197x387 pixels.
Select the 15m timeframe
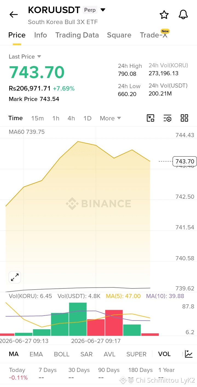[x=37, y=118]
